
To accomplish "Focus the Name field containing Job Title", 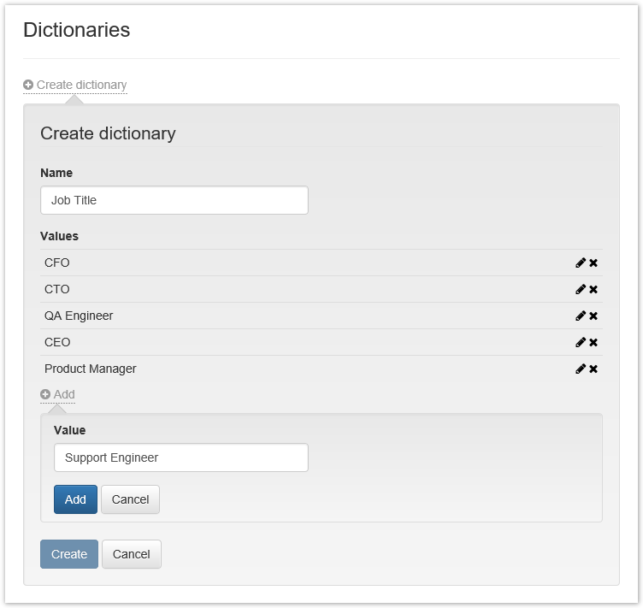I will click(x=174, y=200).
